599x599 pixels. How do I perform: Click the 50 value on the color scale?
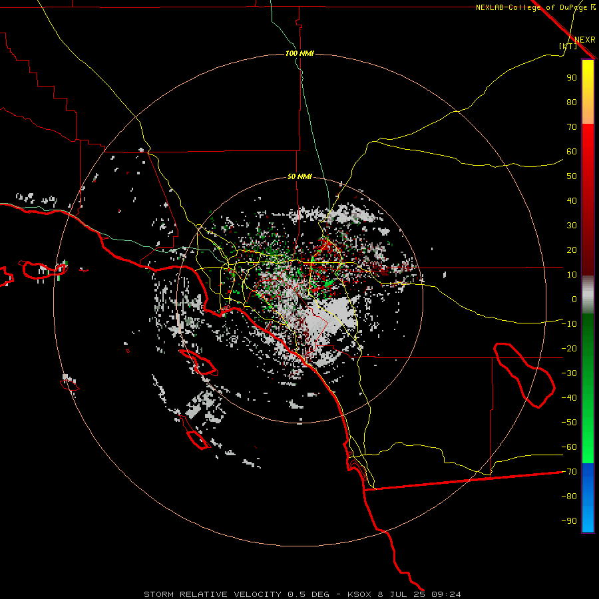pyautogui.click(x=572, y=176)
